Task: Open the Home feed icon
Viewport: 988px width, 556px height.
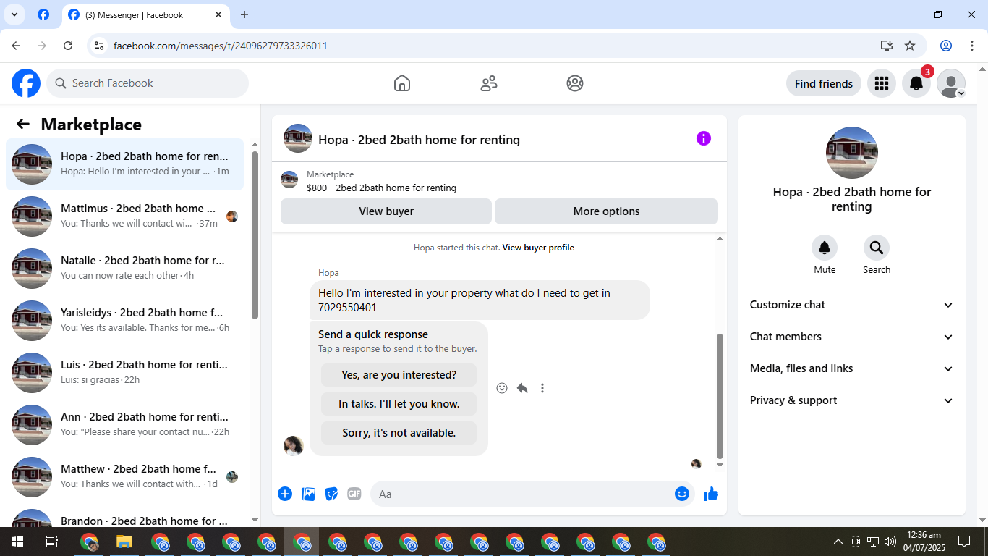Action: (x=402, y=83)
